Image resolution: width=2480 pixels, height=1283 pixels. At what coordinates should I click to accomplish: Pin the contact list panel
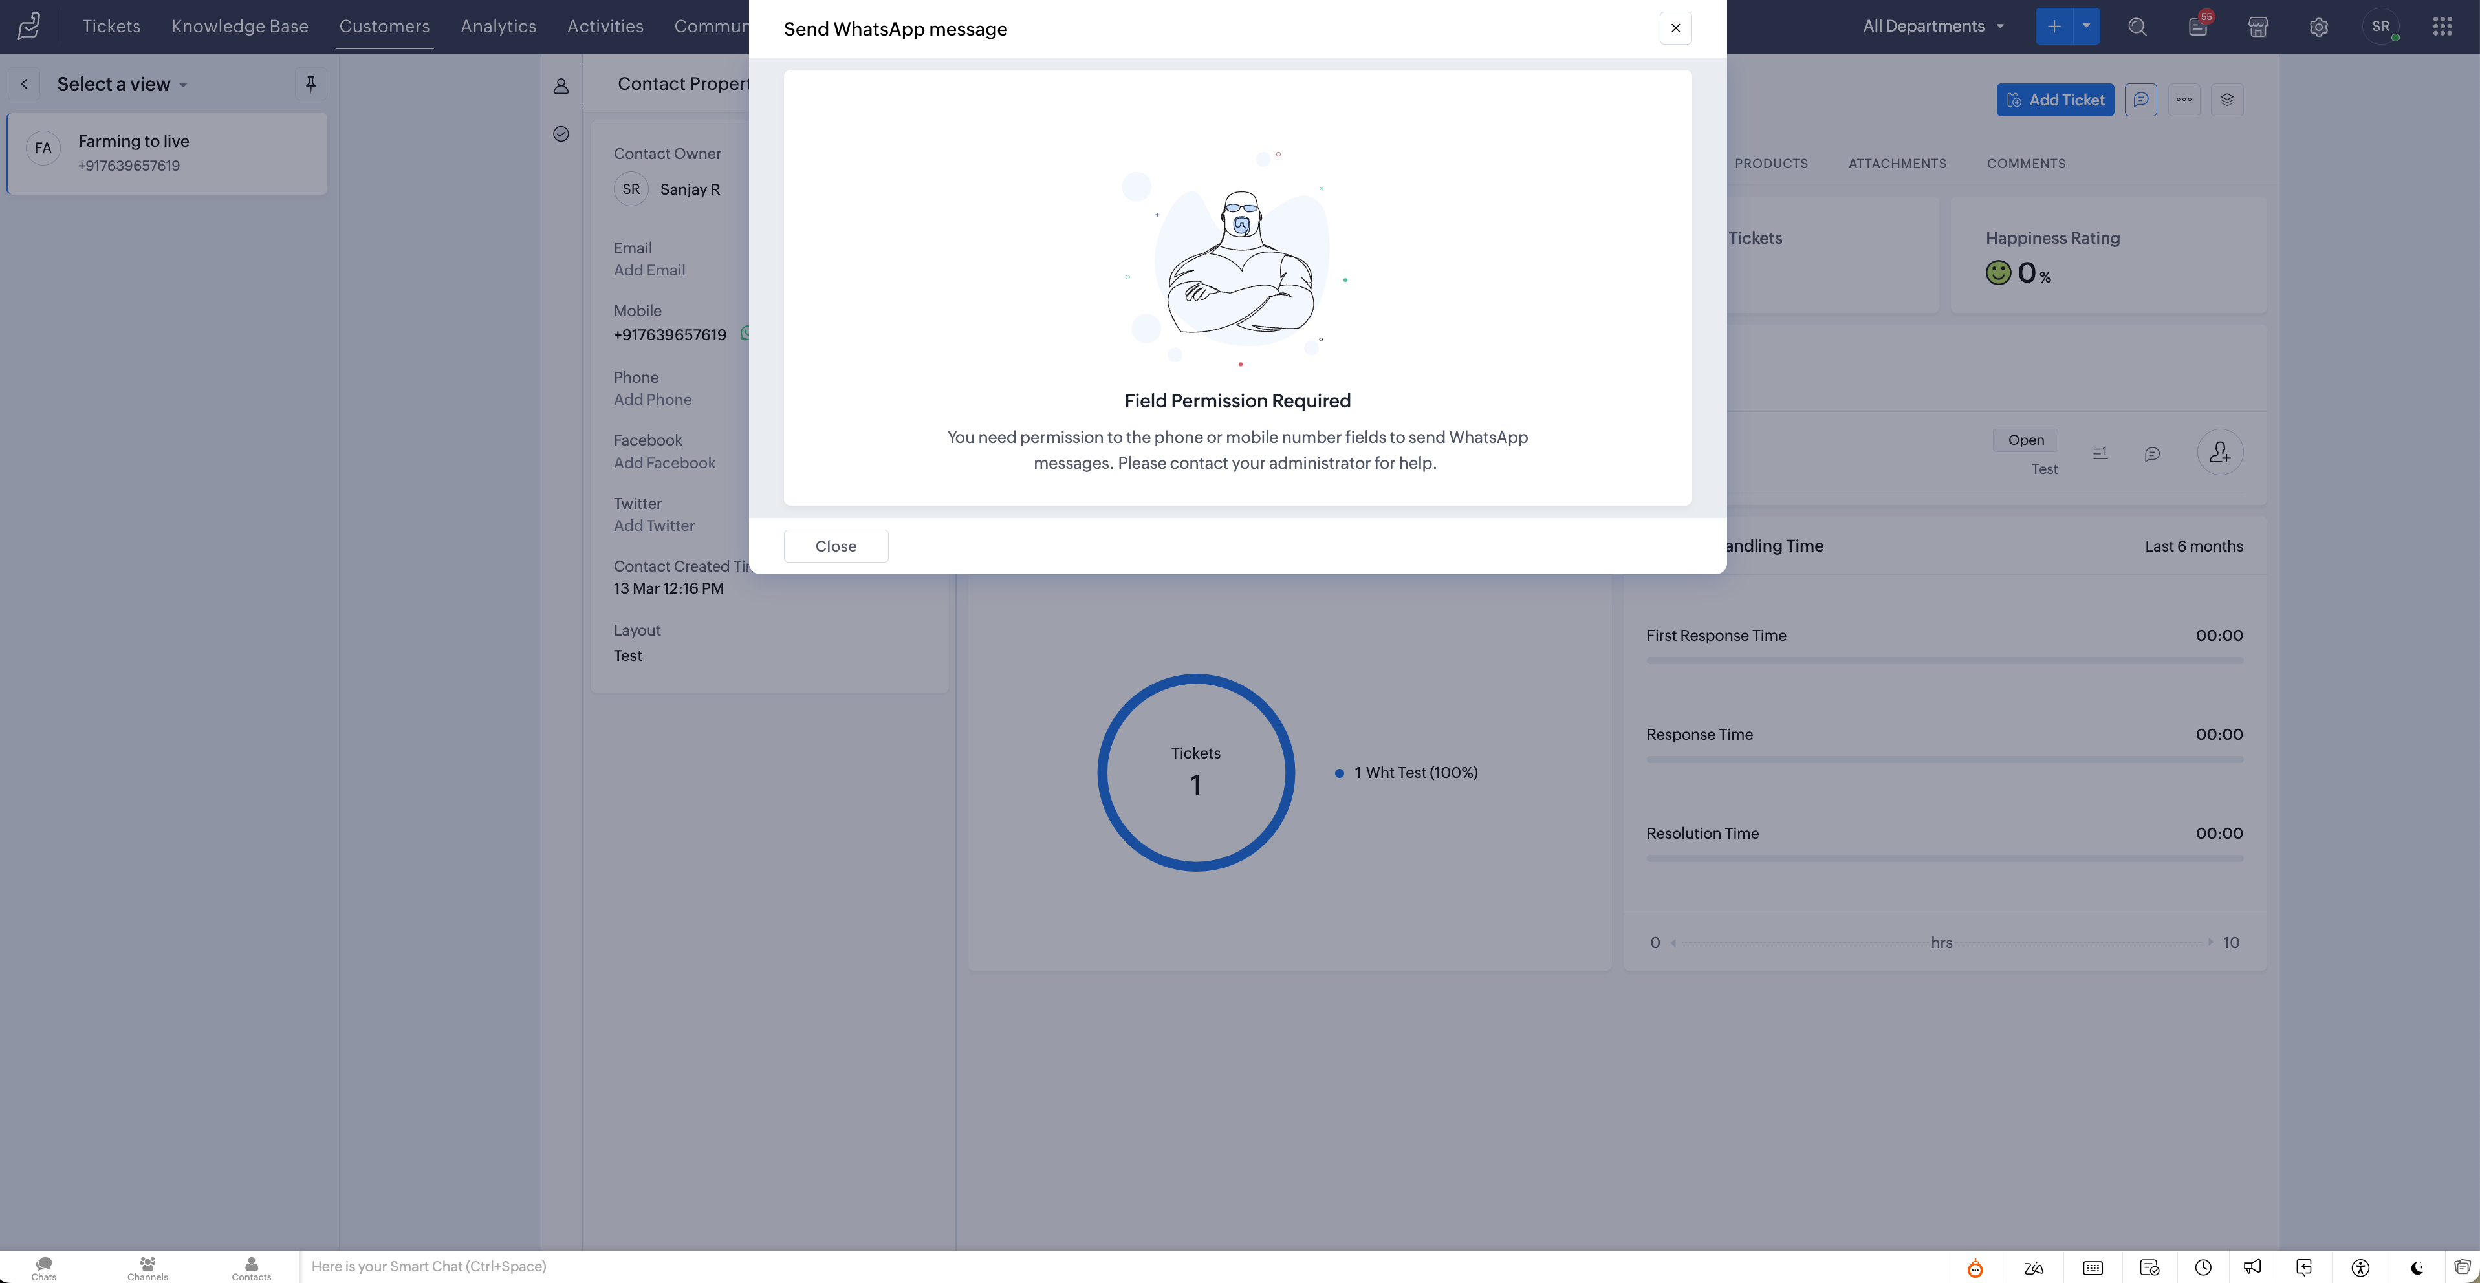tap(310, 83)
